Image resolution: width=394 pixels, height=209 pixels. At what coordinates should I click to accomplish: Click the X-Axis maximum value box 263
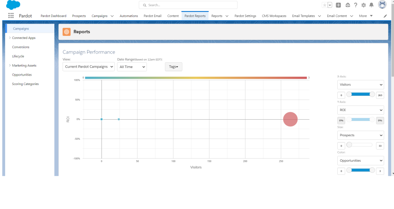380,95
